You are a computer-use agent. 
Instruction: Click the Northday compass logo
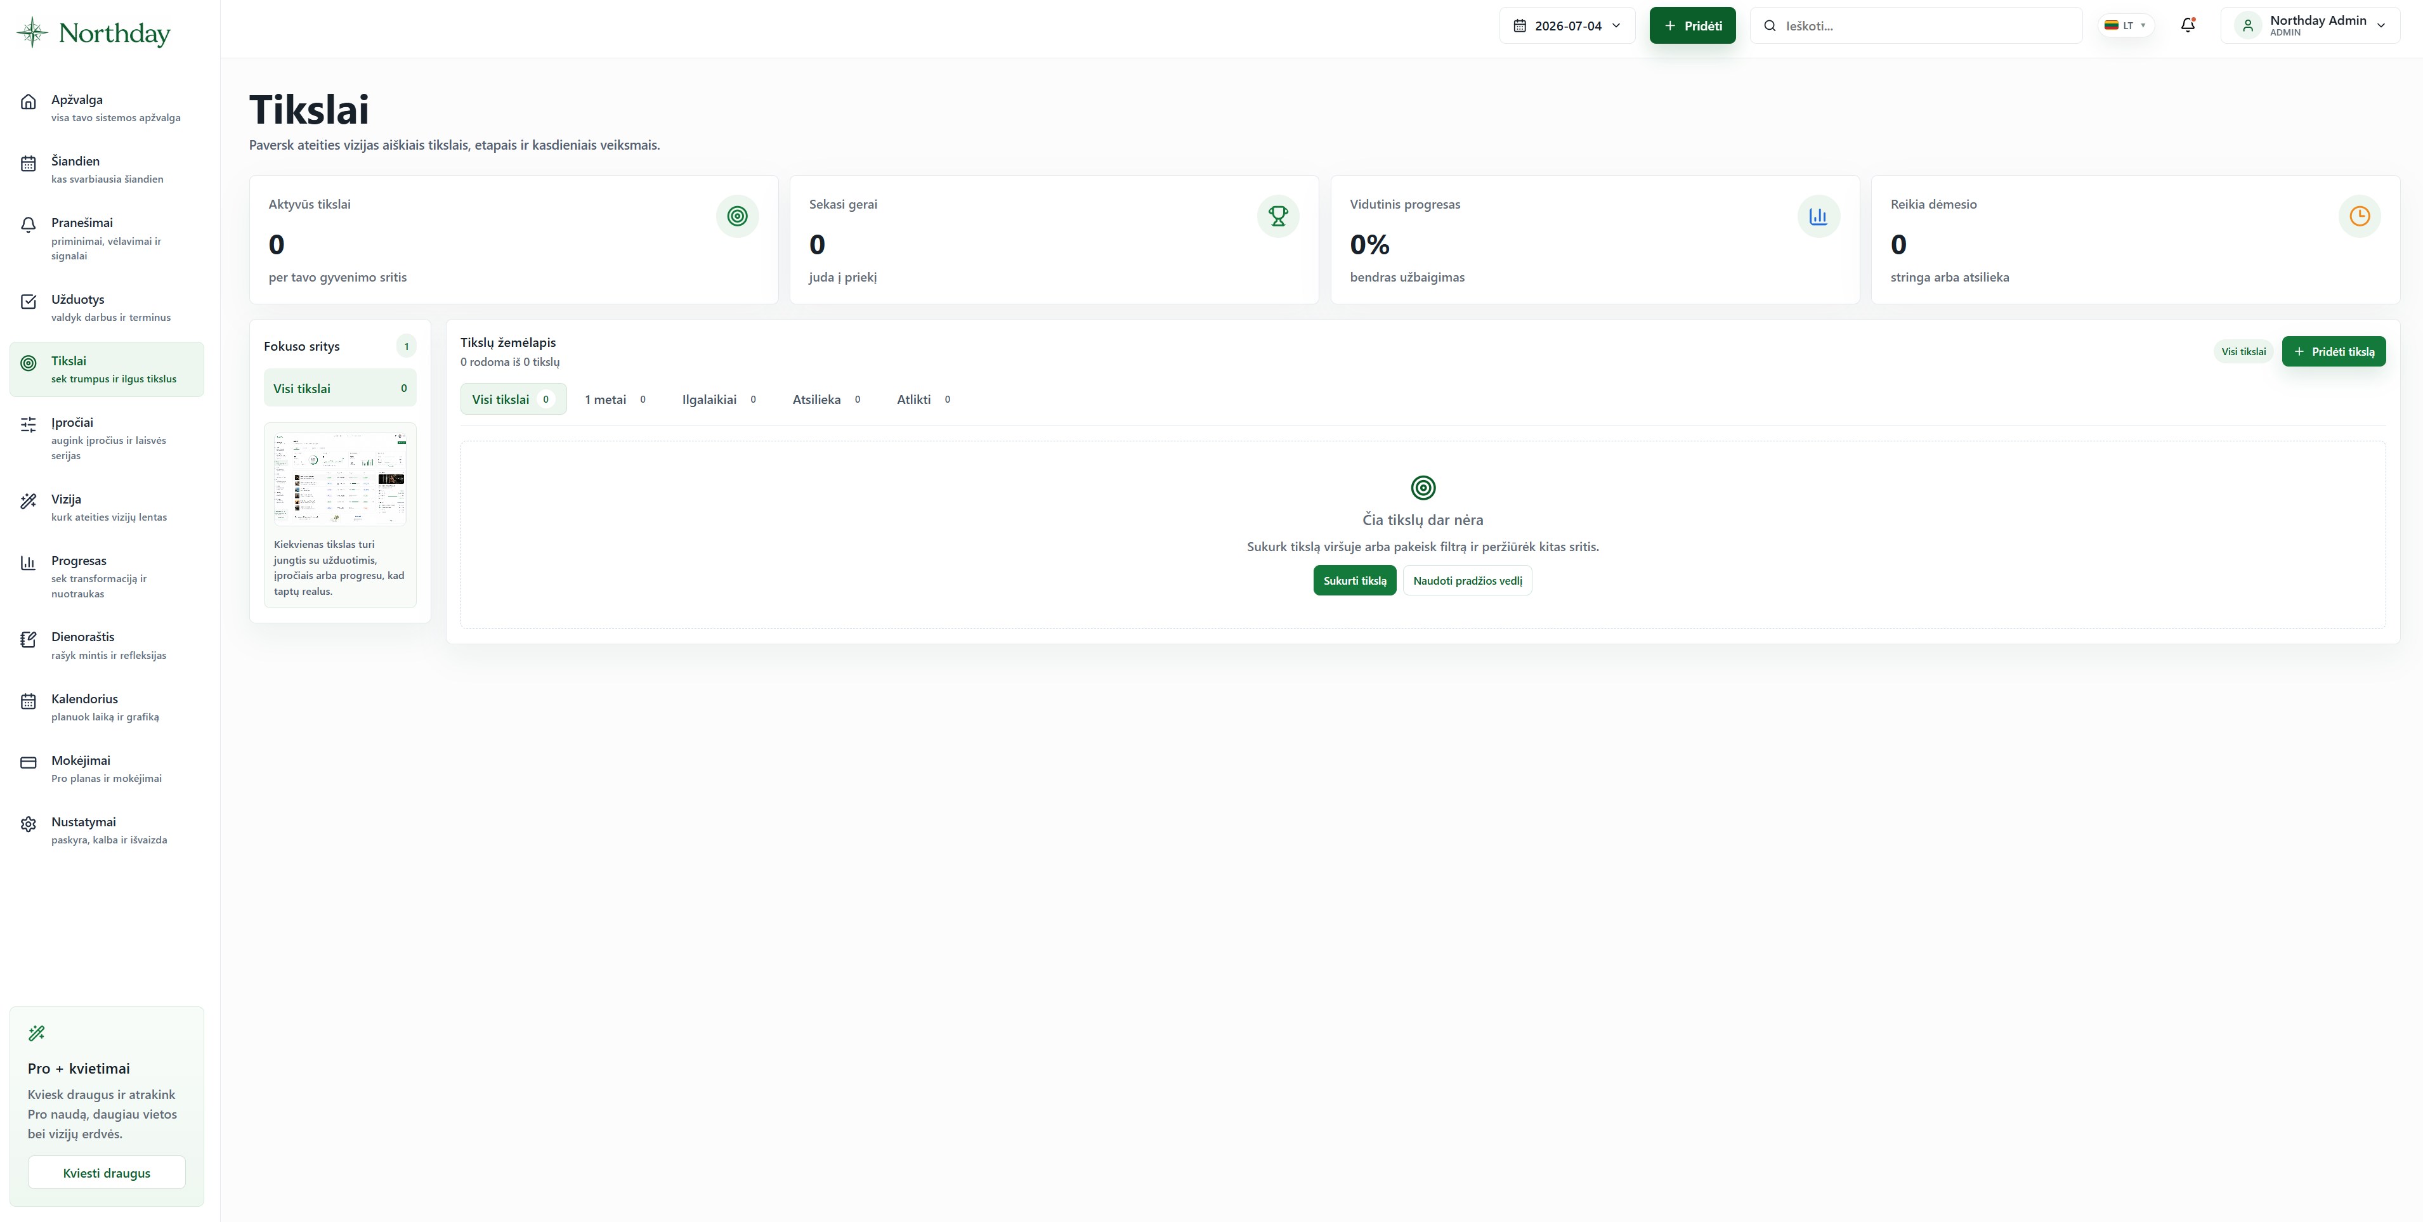click(x=32, y=32)
